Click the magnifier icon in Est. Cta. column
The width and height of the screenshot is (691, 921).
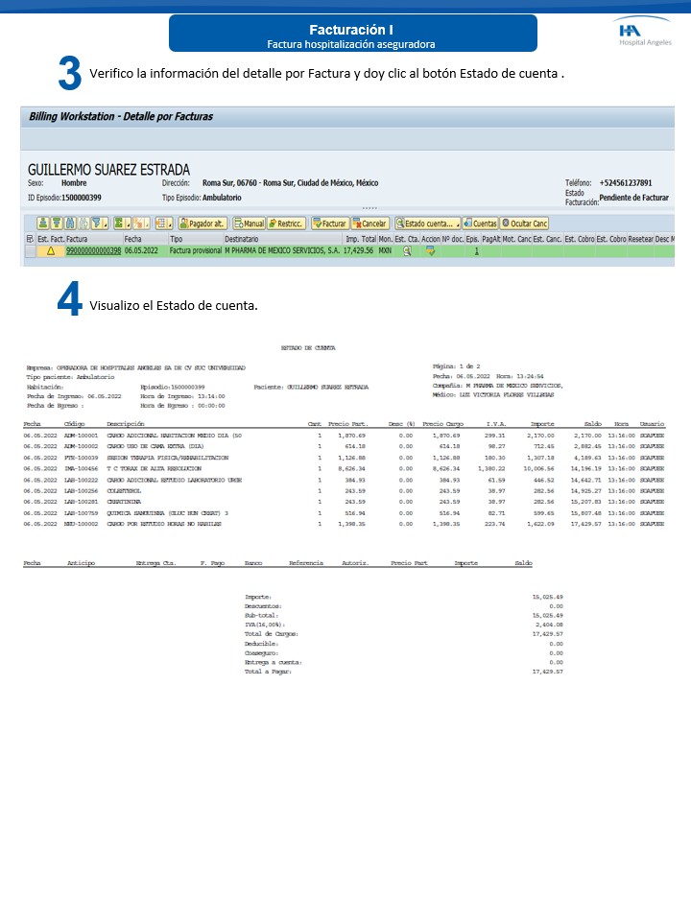tap(408, 251)
